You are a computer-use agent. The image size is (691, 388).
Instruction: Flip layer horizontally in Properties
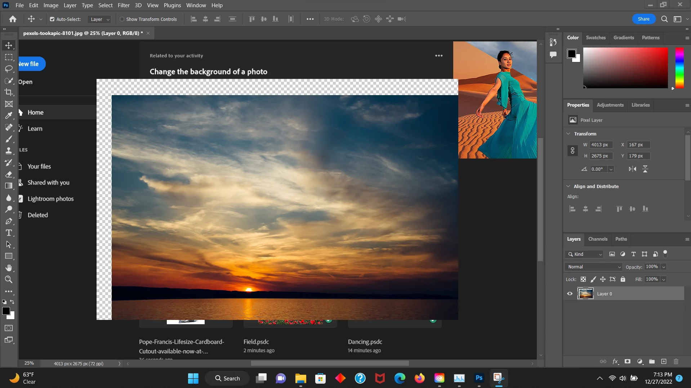[632, 169]
